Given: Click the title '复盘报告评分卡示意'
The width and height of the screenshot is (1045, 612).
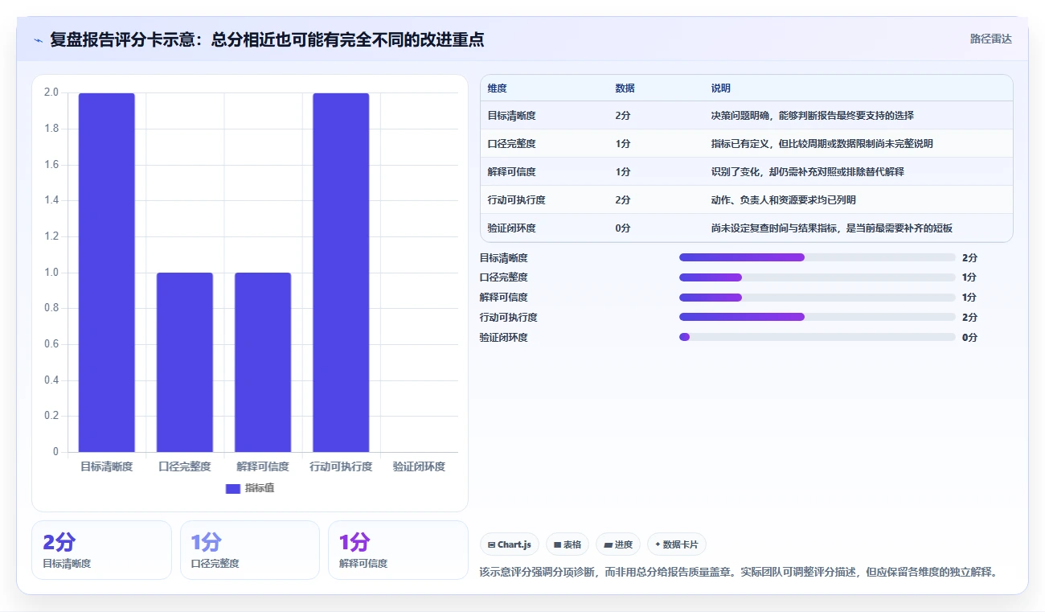Looking at the screenshot, I should point(123,39).
